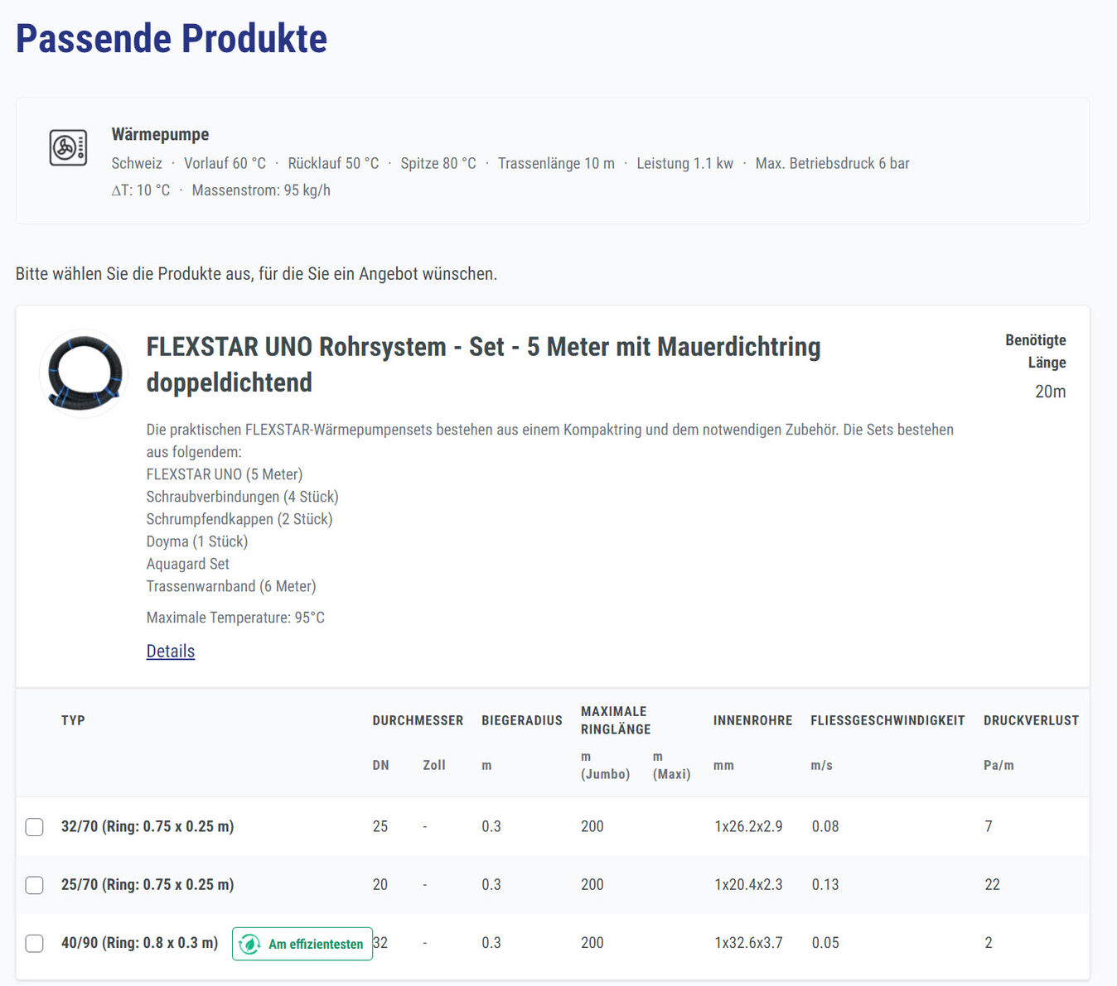Click the 'Passende Produkte' heading
This screenshot has height=986, width=1117.
[172, 38]
